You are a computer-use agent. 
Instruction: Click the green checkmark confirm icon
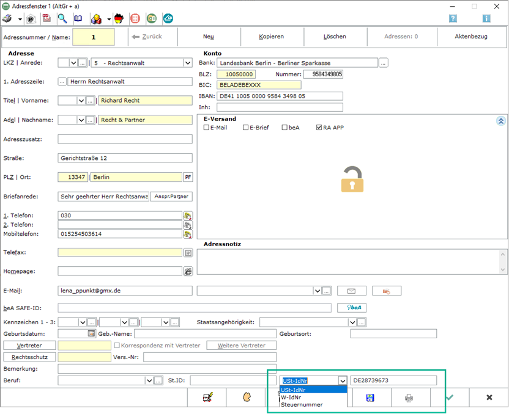(449, 398)
